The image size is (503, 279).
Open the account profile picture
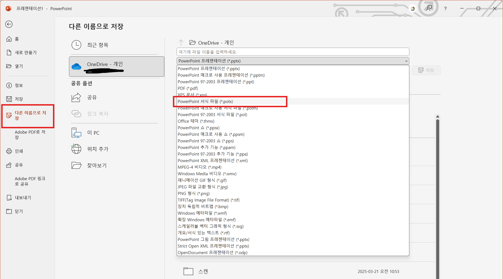click(413, 8)
